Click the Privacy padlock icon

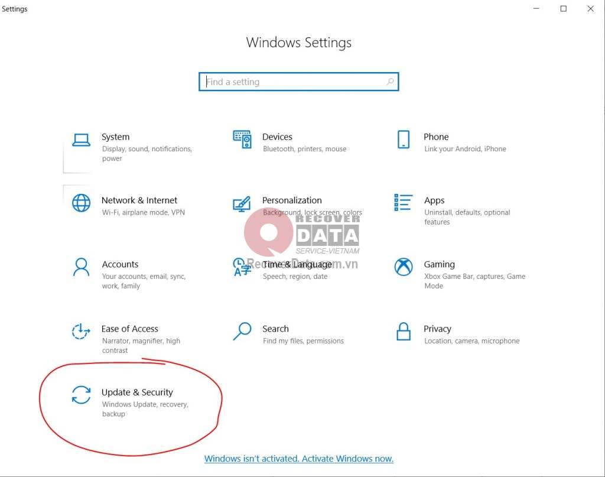[x=404, y=332]
